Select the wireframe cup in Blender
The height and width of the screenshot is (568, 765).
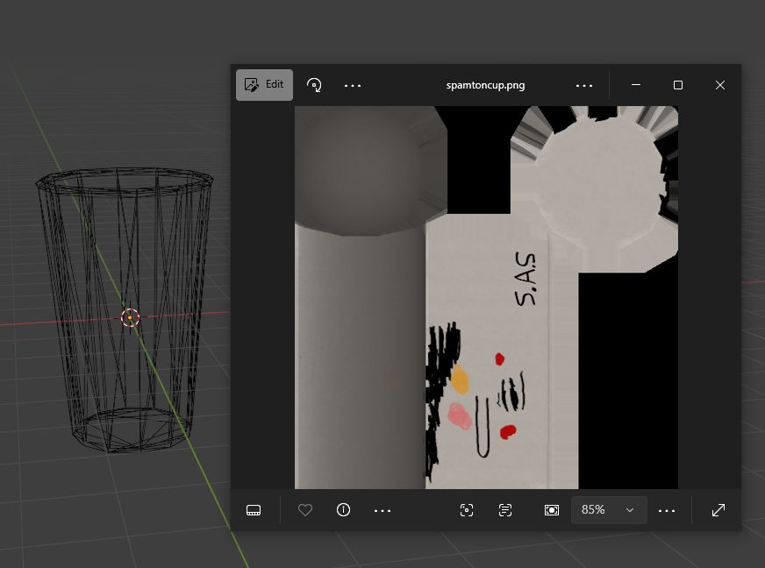(x=124, y=310)
